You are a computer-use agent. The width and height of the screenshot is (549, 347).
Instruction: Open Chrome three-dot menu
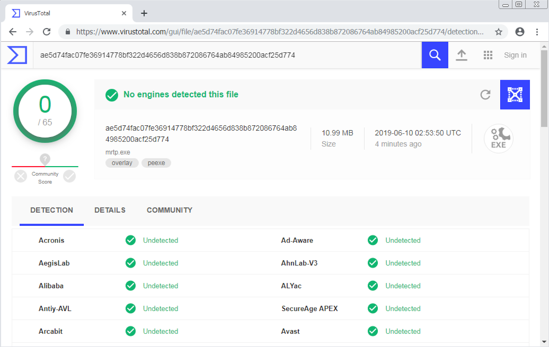pyautogui.click(x=537, y=32)
